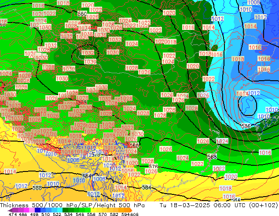Click the purple left arrow end of the legend

click(x=10, y=210)
